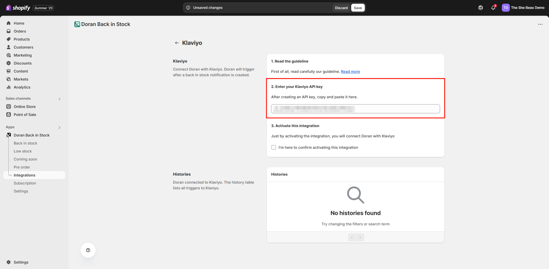Focus the Klaviyo API key input field

(355, 109)
